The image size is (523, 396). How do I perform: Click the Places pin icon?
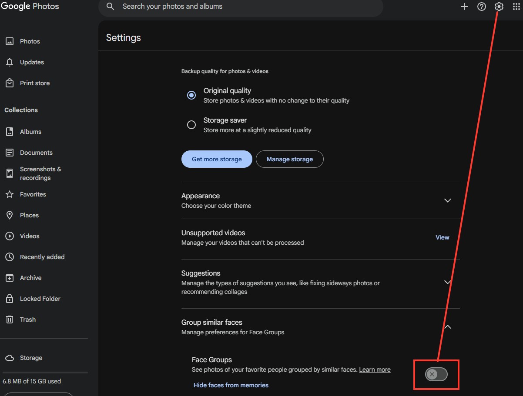point(10,215)
